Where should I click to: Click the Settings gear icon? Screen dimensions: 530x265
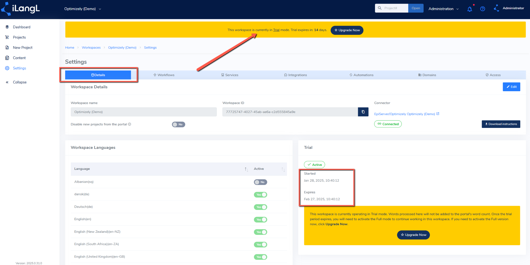[7, 68]
